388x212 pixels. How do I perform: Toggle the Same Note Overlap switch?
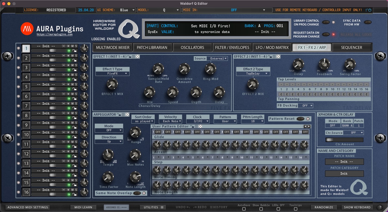tap(137, 193)
